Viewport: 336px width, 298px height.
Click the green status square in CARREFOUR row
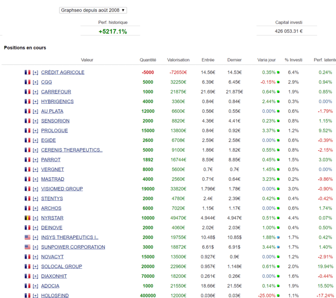278,92
